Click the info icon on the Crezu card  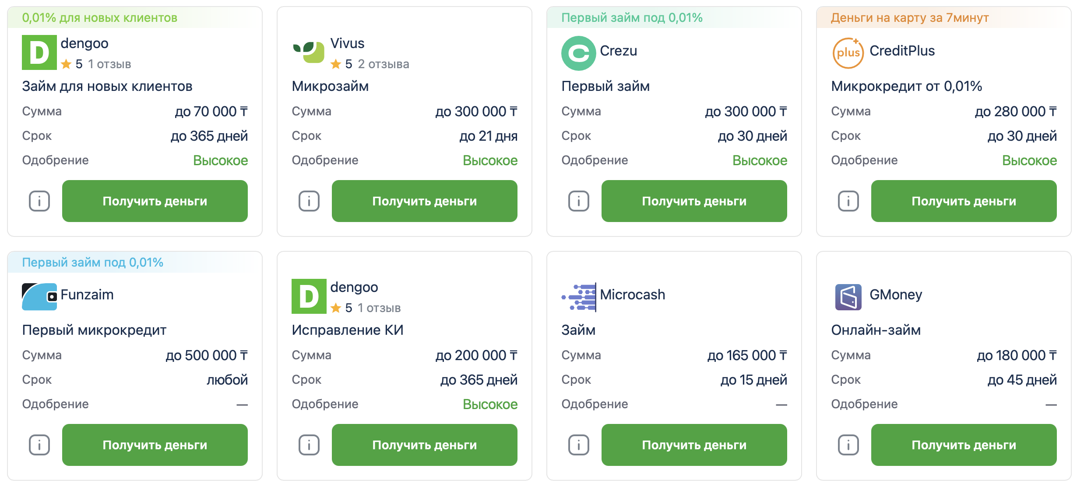[578, 201]
